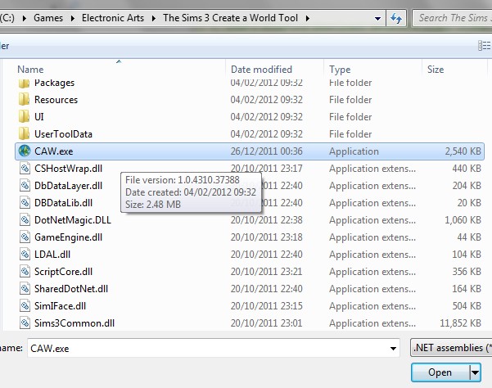This screenshot has width=492, height=388.
Task: Click the ScriptCore.dll file icon
Action: [25, 272]
